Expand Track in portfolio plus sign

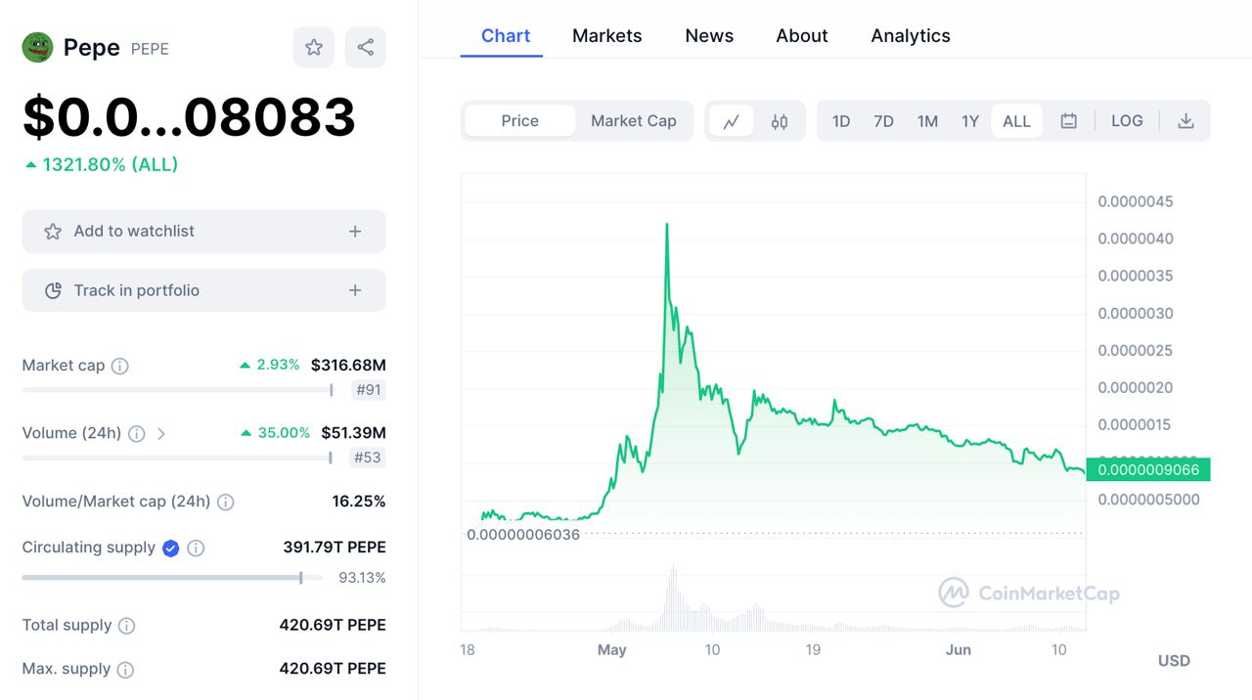[355, 290]
